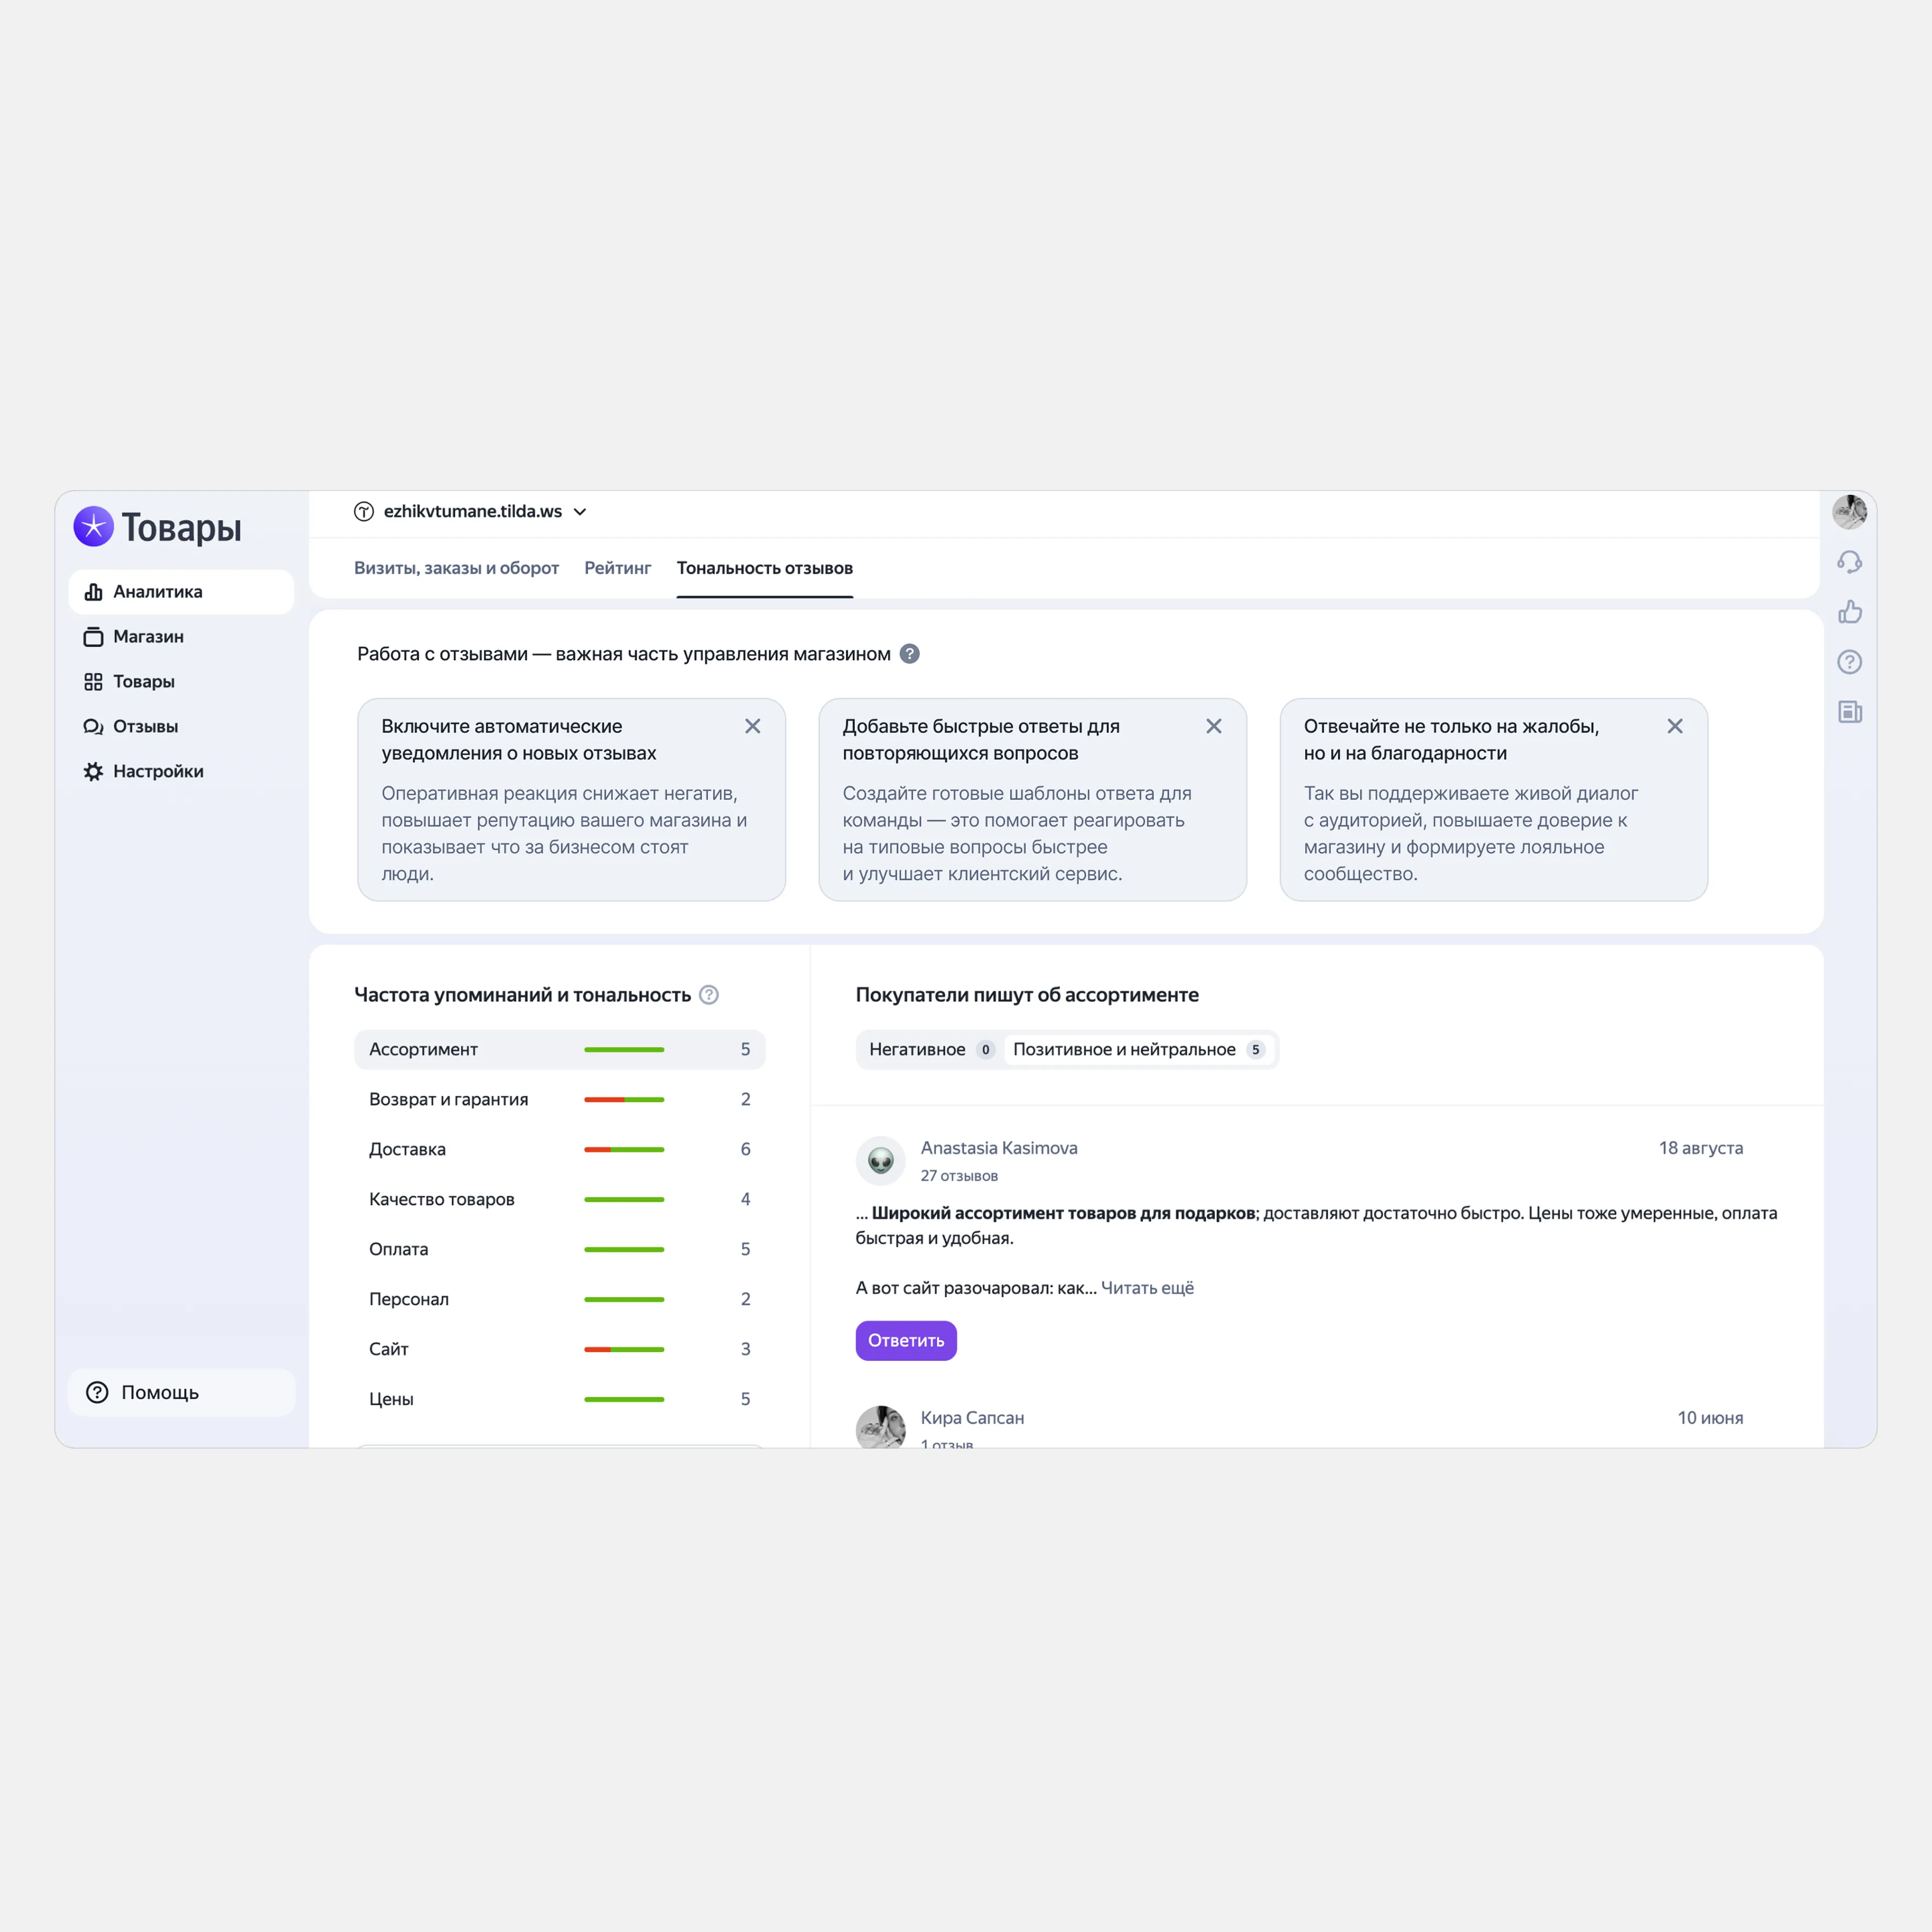The image size is (1932, 1932).
Task: Click the Товары star logo icon
Action: [x=93, y=526]
